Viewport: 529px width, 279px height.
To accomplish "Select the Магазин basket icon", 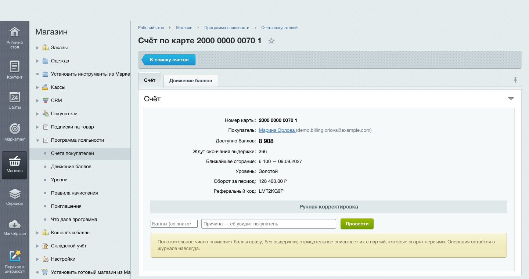I will click(x=14, y=161).
